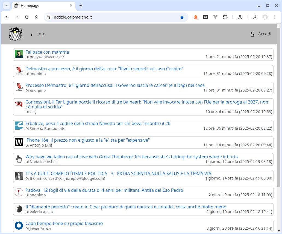Click the hand cursor favicon on the Greta Thunberg article

pos(19,159)
